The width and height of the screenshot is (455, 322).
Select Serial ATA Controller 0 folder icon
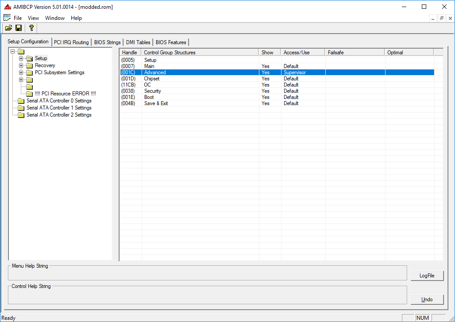21,101
